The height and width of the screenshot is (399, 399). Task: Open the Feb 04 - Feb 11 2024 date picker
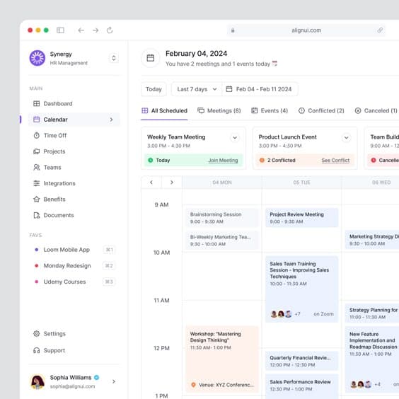tap(260, 89)
